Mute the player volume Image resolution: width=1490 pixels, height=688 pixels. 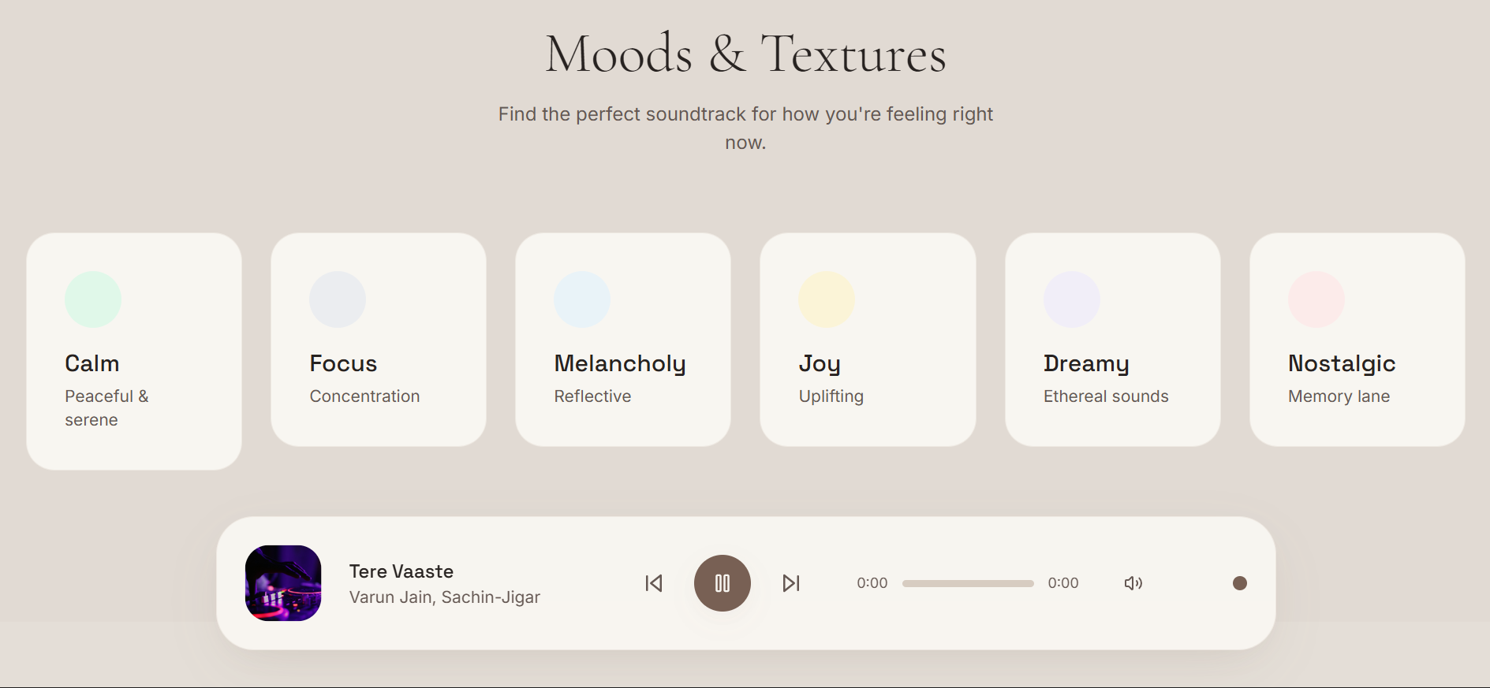(x=1133, y=583)
